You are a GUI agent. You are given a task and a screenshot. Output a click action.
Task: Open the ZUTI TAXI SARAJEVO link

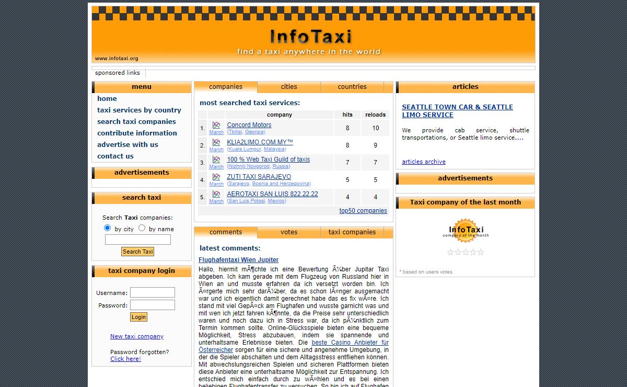pos(259,177)
